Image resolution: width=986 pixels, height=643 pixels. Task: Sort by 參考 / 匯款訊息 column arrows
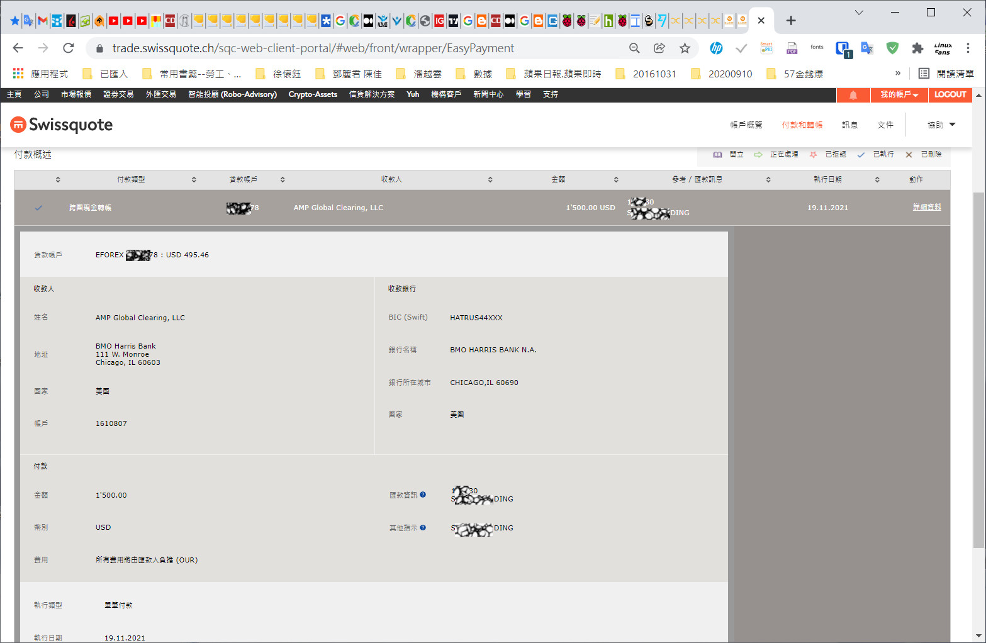(768, 180)
